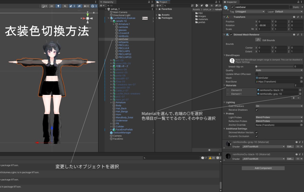Open object picker for Element 0 material

[300, 90]
